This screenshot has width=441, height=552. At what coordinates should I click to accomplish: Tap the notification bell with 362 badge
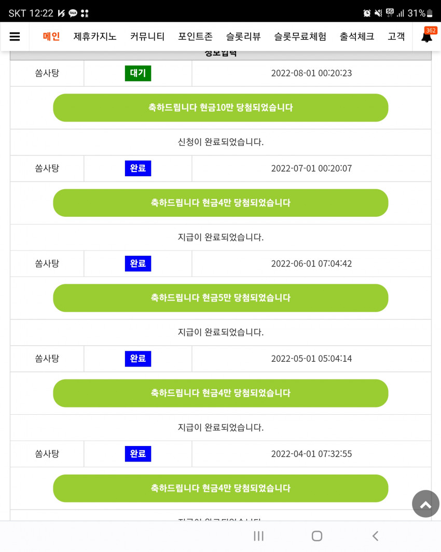(x=428, y=35)
